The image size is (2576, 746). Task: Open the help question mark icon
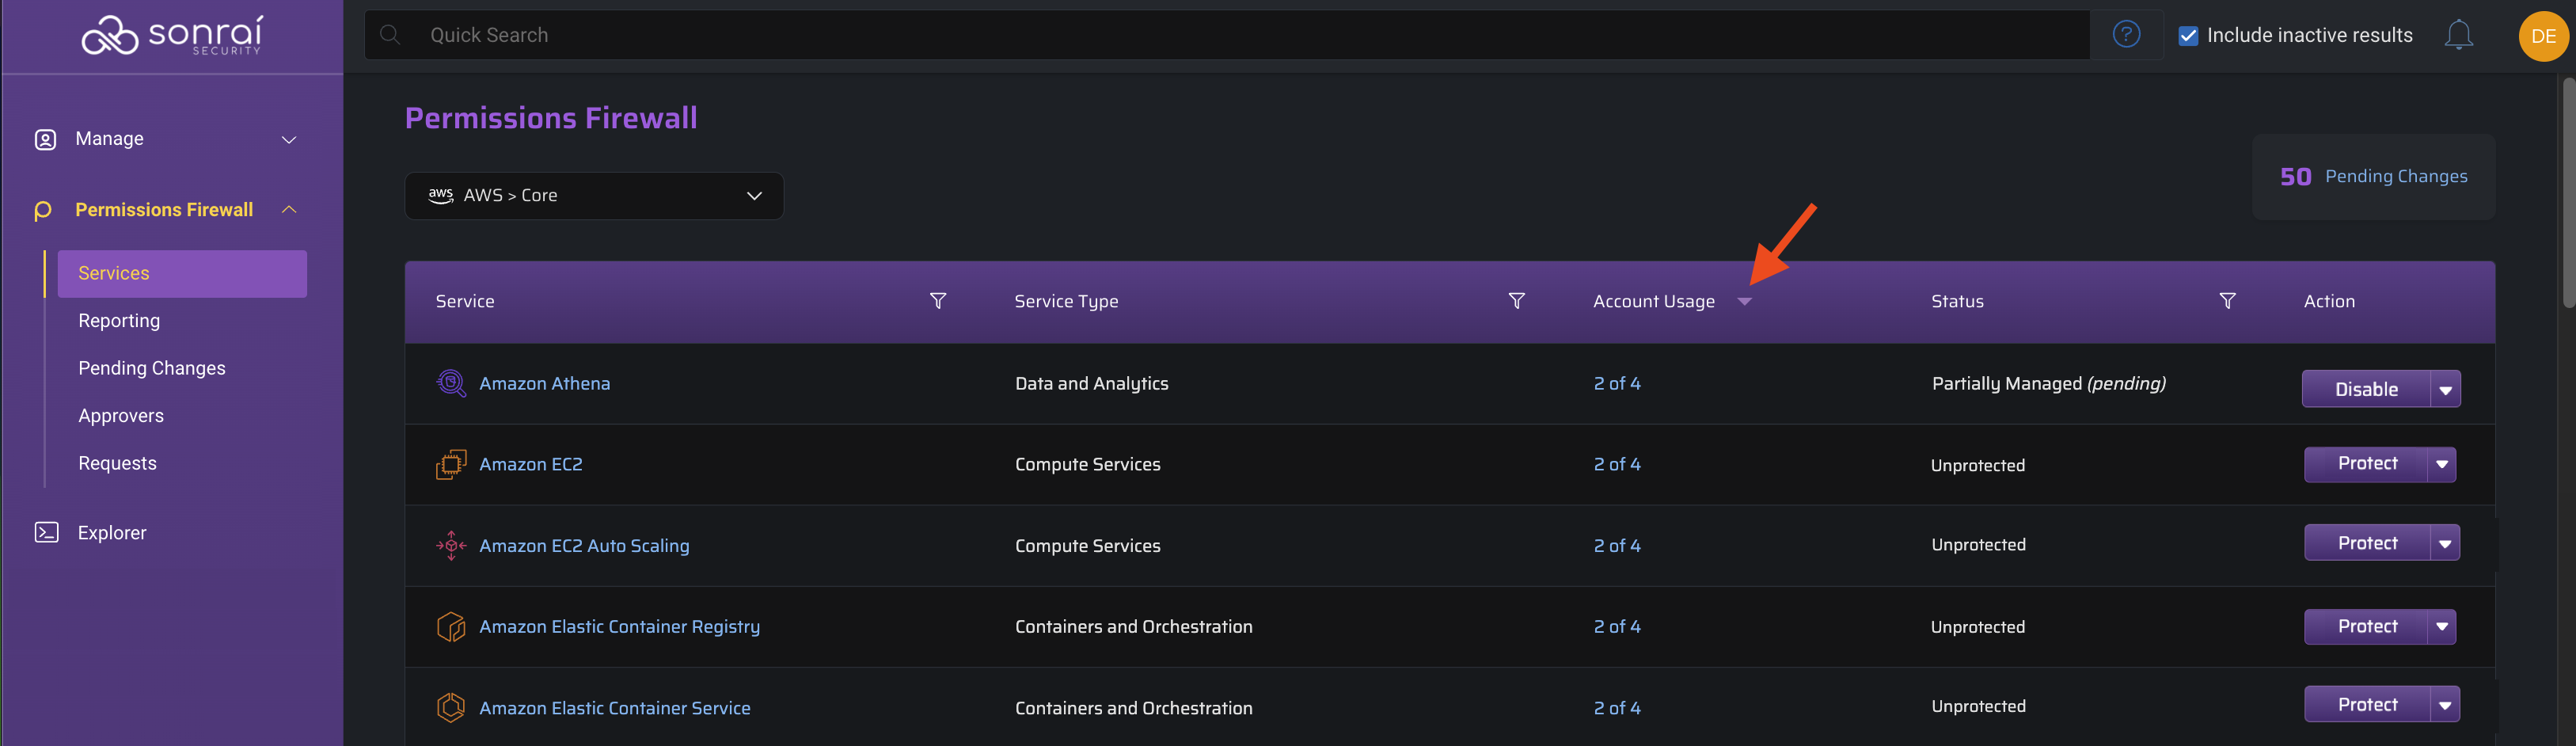point(2126,35)
